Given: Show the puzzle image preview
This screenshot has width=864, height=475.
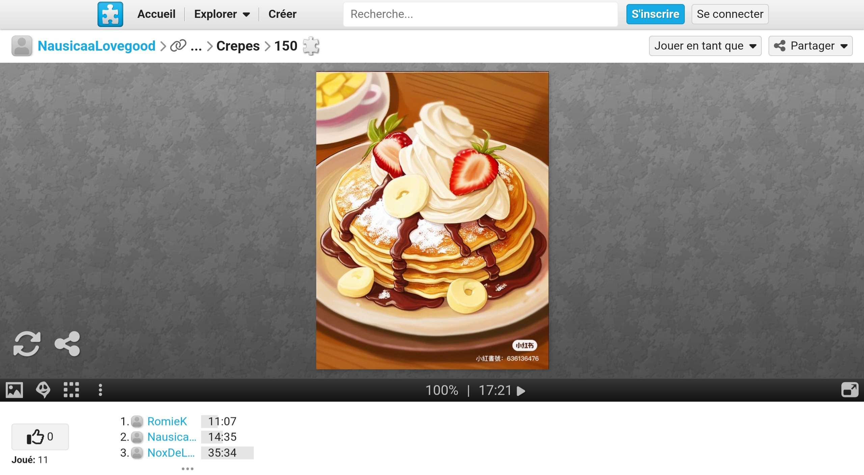Looking at the screenshot, I should point(15,390).
